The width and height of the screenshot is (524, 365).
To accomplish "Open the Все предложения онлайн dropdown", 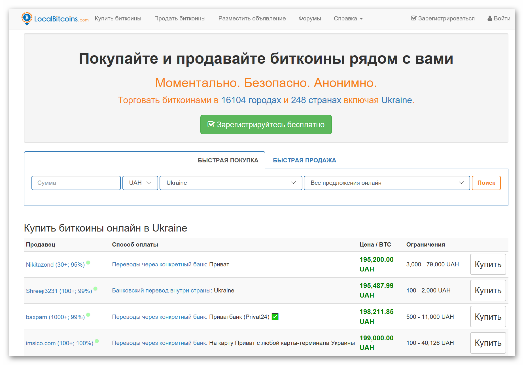I will pos(387,183).
